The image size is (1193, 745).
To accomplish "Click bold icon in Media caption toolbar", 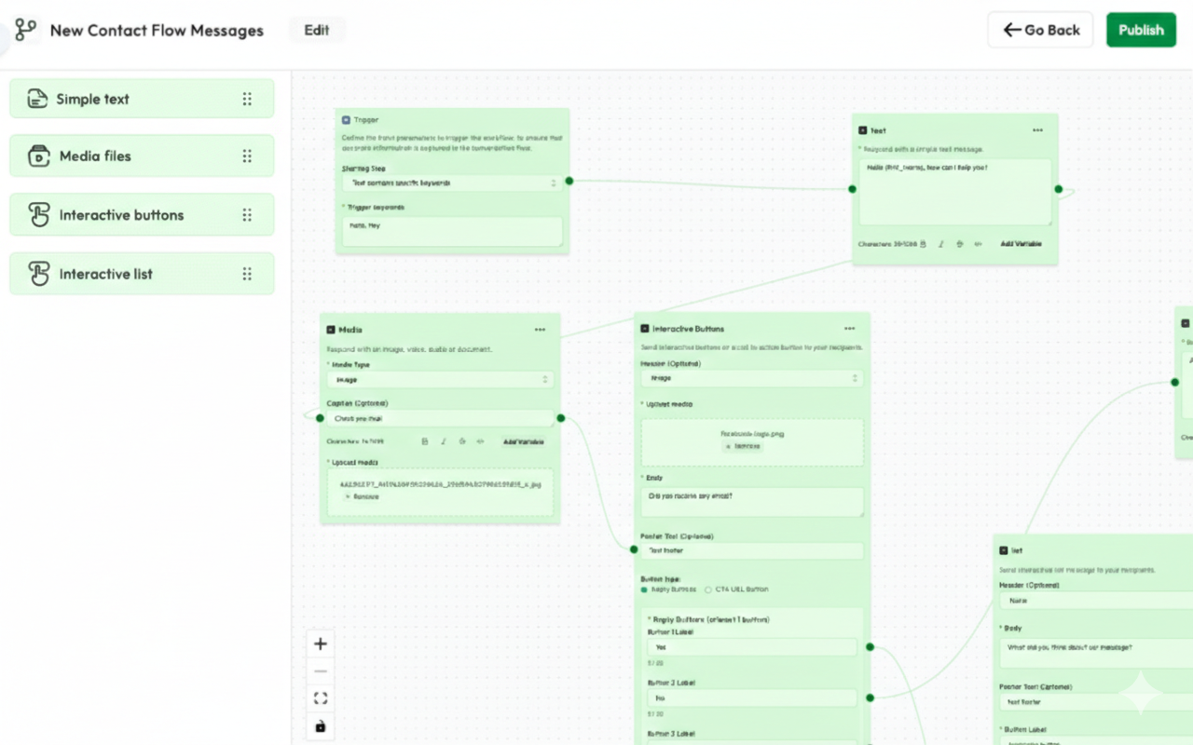I will [425, 441].
